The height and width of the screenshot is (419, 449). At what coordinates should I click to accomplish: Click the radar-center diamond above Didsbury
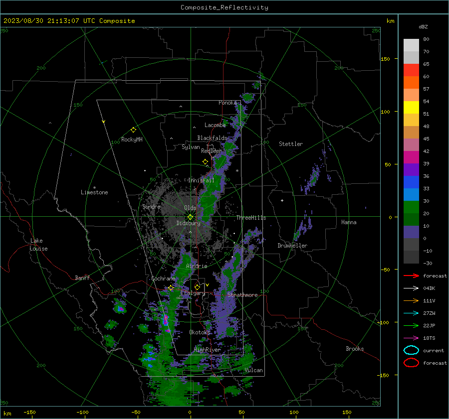[190, 217]
